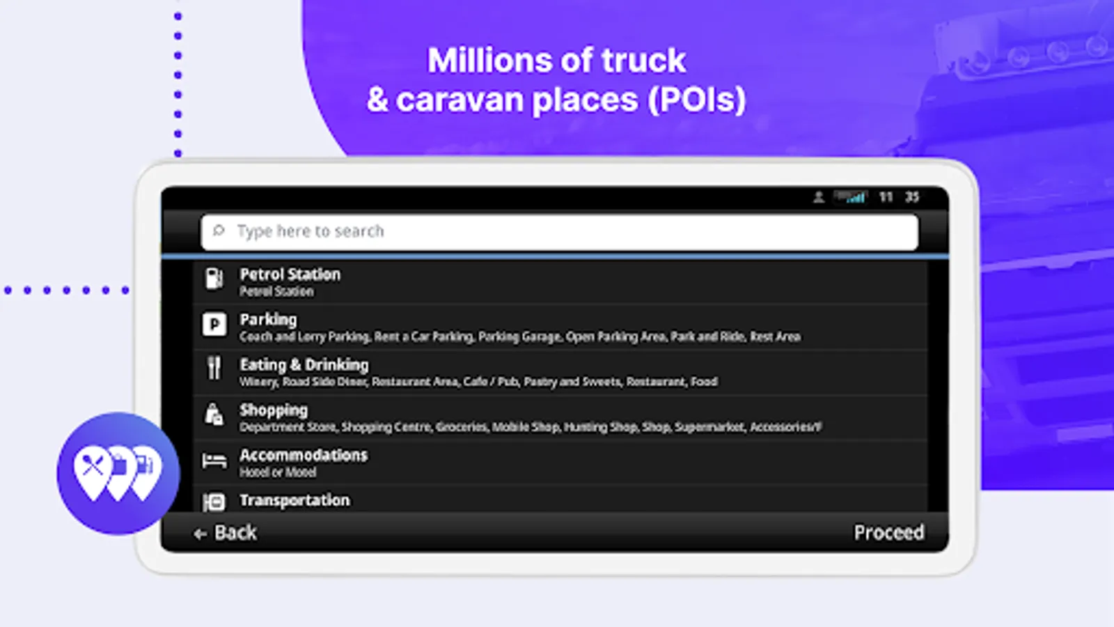Screen dimensions: 1114x627
Task: Click the user profile status icon
Action: coord(819,197)
